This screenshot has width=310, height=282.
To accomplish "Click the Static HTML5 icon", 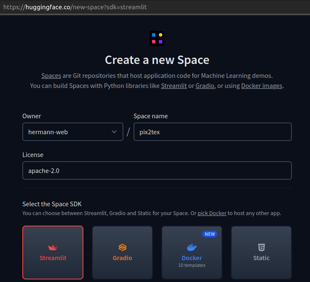I will pyautogui.click(x=261, y=247).
